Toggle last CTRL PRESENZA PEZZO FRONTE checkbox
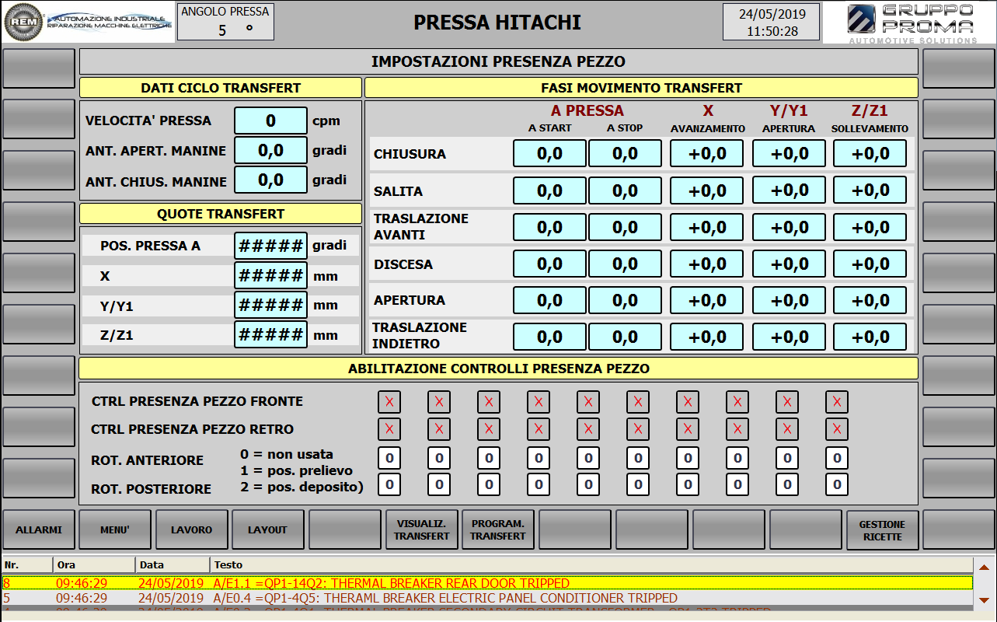 pyautogui.click(x=837, y=402)
